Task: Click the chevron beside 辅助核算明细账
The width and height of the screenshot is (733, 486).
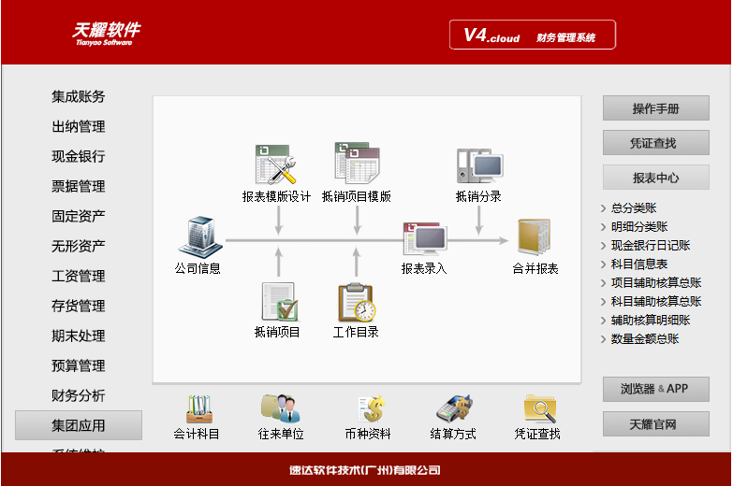Action: tap(603, 321)
